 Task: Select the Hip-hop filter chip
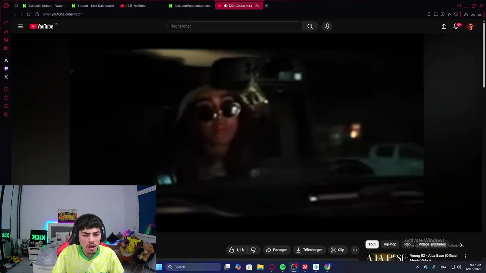point(390,245)
